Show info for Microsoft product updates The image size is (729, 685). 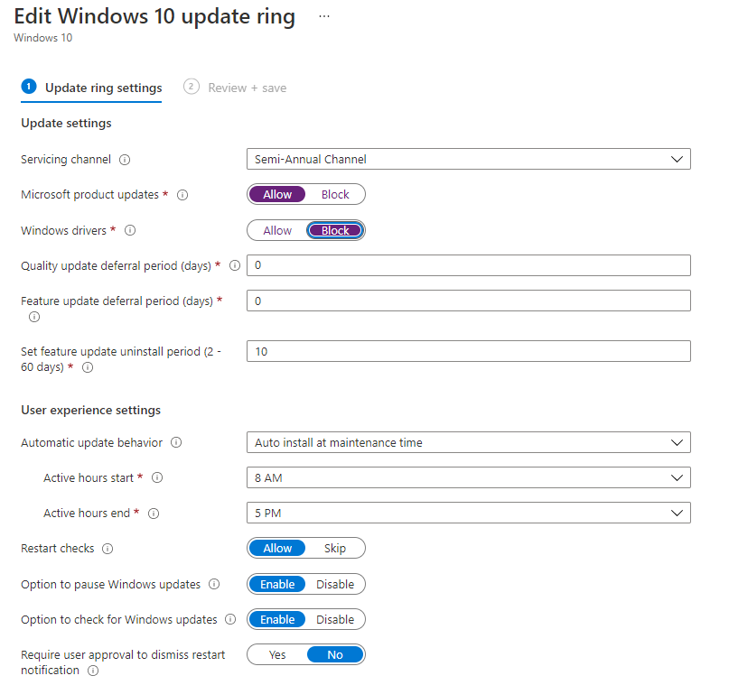pyautogui.click(x=182, y=195)
